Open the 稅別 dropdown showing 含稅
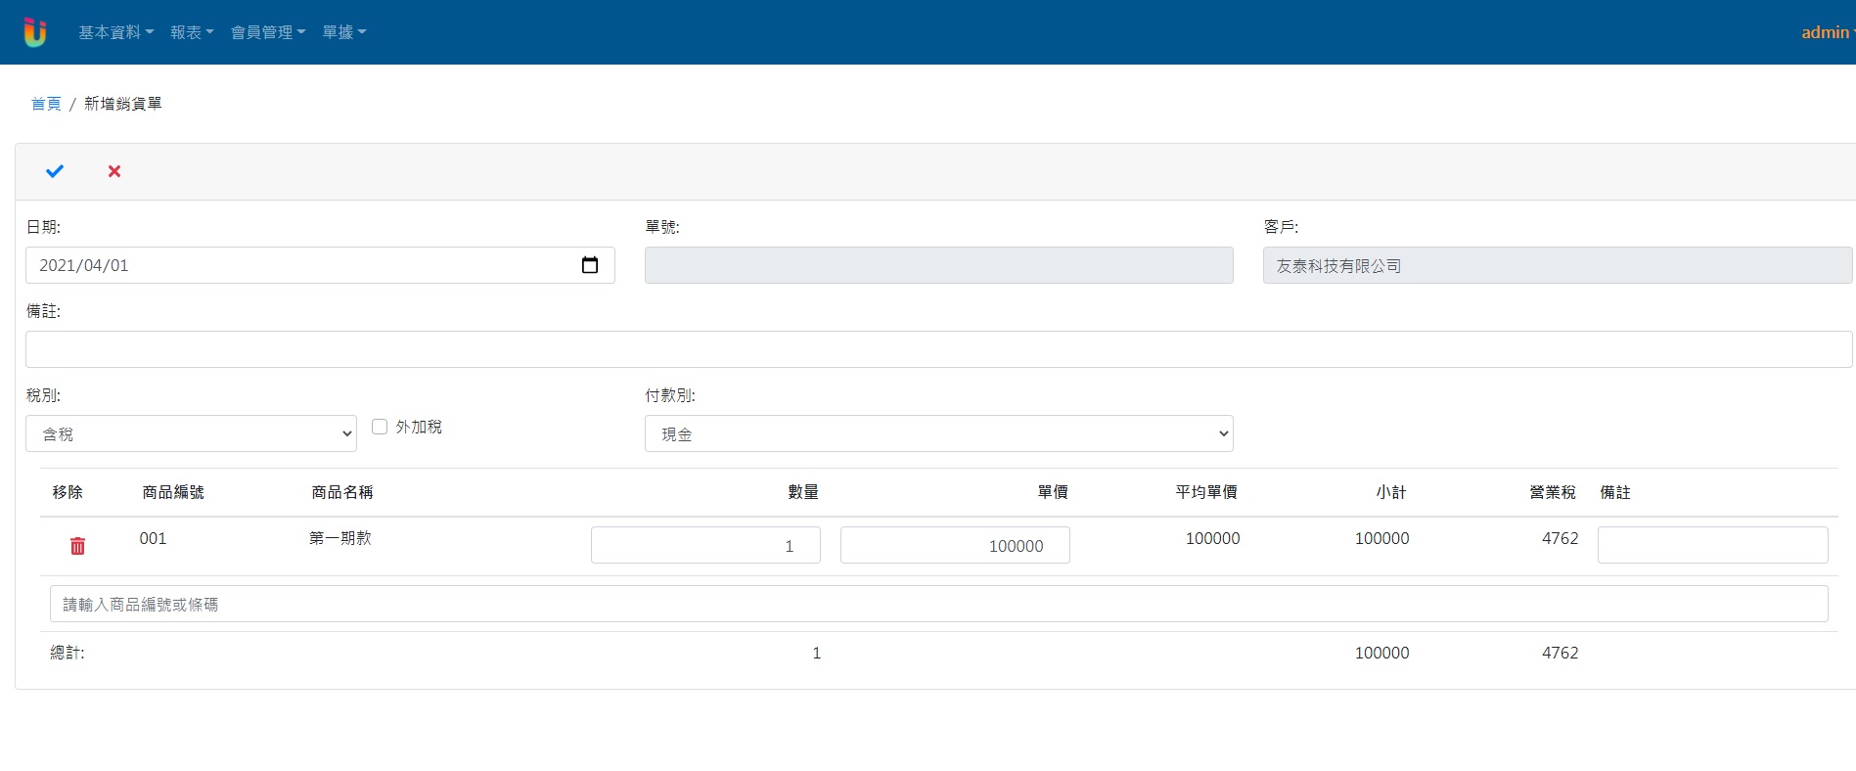The image size is (1856, 771). pyautogui.click(x=191, y=433)
